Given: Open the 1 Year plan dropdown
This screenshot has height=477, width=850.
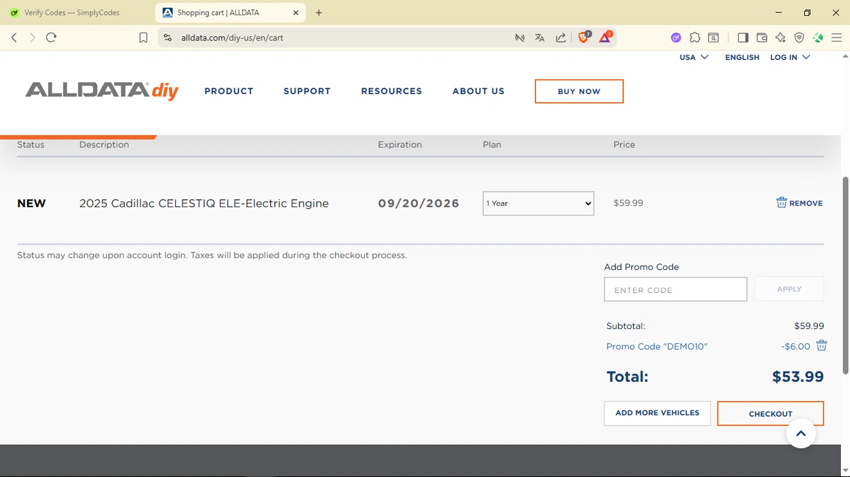Looking at the screenshot, I should click(x=538, y=203).
